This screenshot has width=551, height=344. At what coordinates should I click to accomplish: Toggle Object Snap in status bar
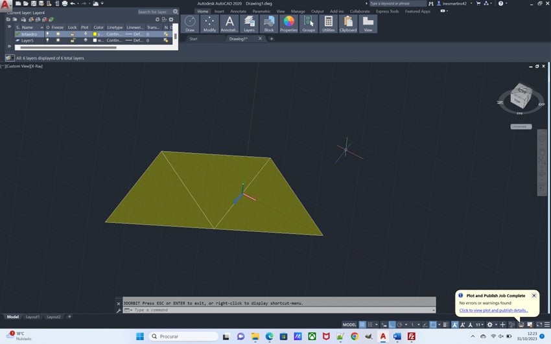433,325
